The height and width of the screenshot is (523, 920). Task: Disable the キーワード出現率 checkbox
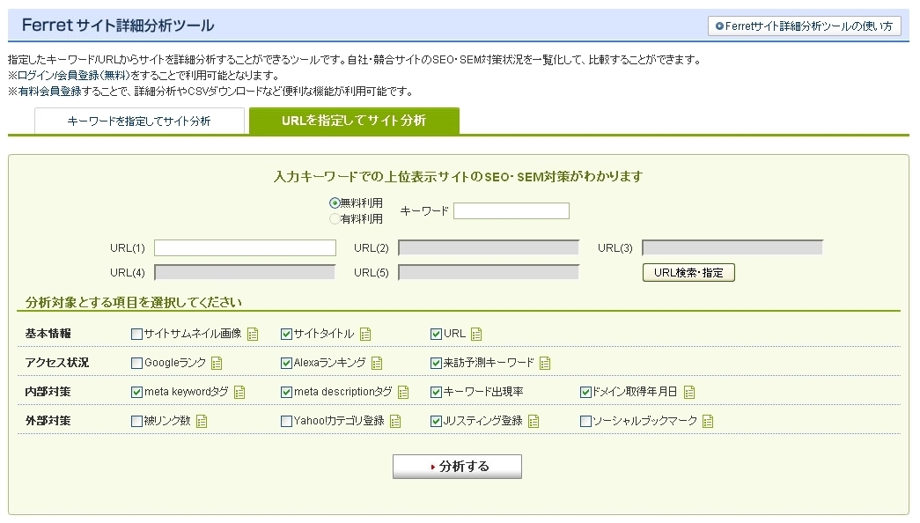coord(436,392)
